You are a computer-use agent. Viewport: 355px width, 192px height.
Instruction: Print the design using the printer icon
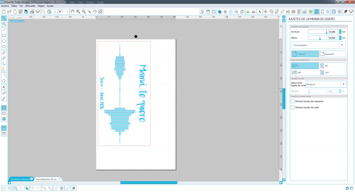point(32,11)
